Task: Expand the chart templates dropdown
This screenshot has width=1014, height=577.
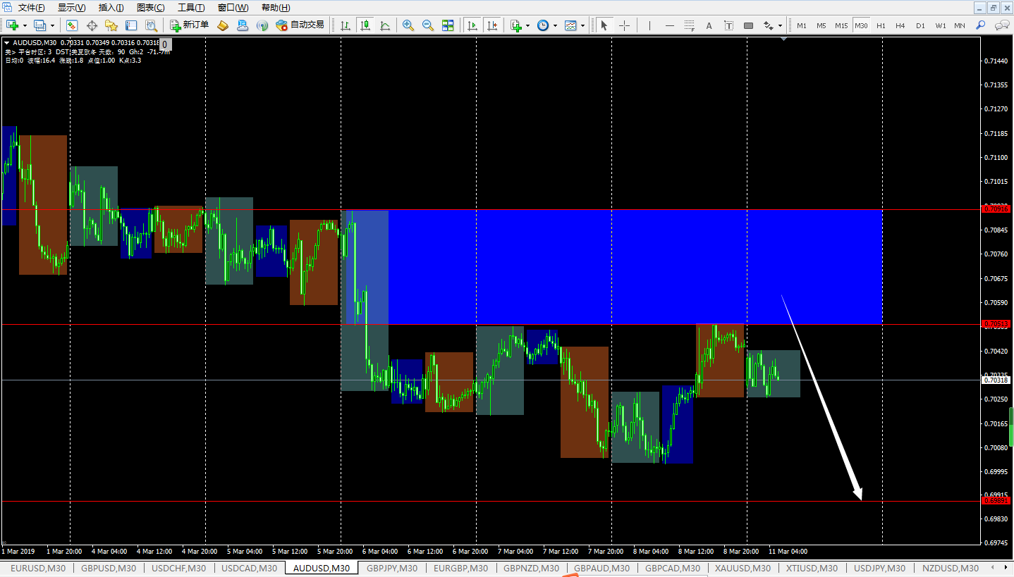Action: point(582,25)
